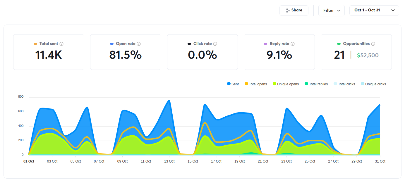Image resolution: width=405 pixels, height=183 pixels.
Task: Toggle Total replies legend entry
Action: pyautogui.click(x=316, y=84)
